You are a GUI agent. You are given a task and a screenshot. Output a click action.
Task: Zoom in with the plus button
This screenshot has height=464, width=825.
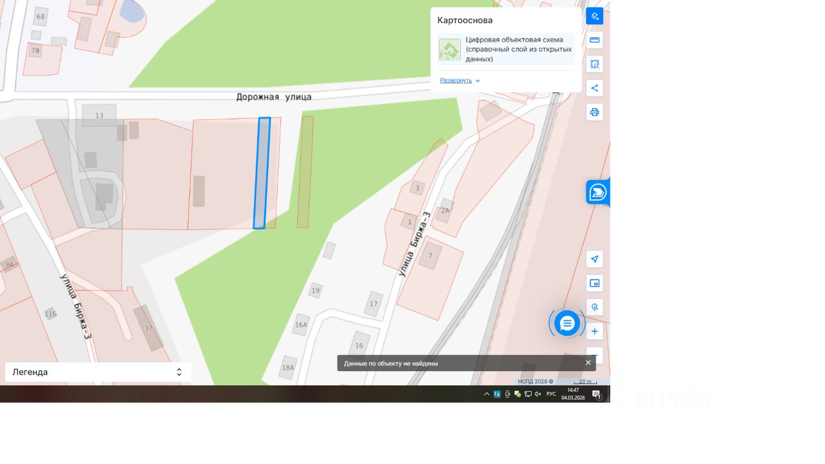pos(594,331)
